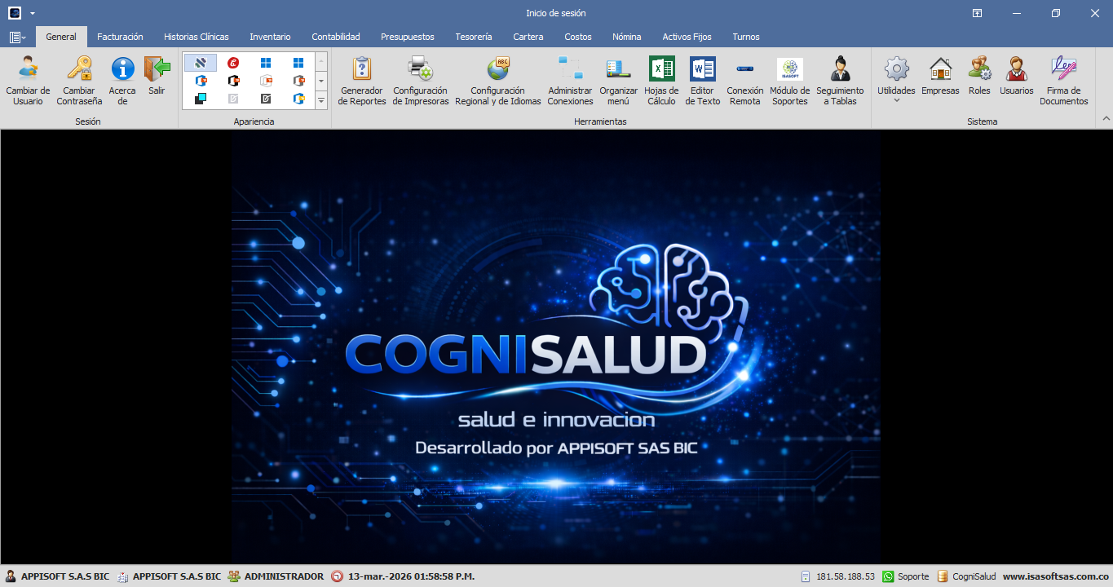Apply the dark gray Office skin with orange badge

298,81
